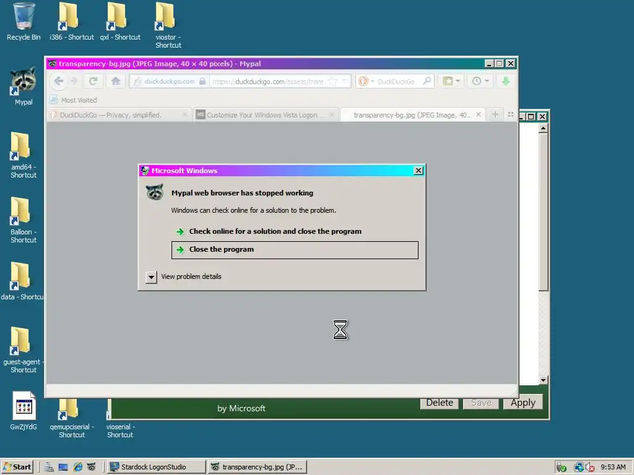Launch Mypal from quick launch raccoon icon
This screenshot has width=634, height=475.
coord(92,468)
